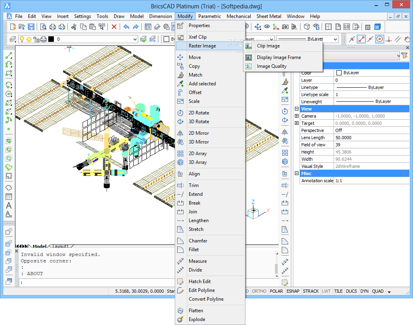Toggle QUAD in status bar
The image size is (413, 325).
(x=378, y=291)
